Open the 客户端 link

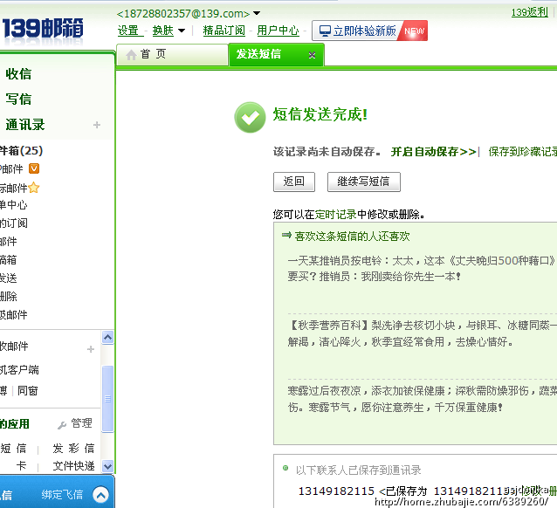tap(19, 370)
